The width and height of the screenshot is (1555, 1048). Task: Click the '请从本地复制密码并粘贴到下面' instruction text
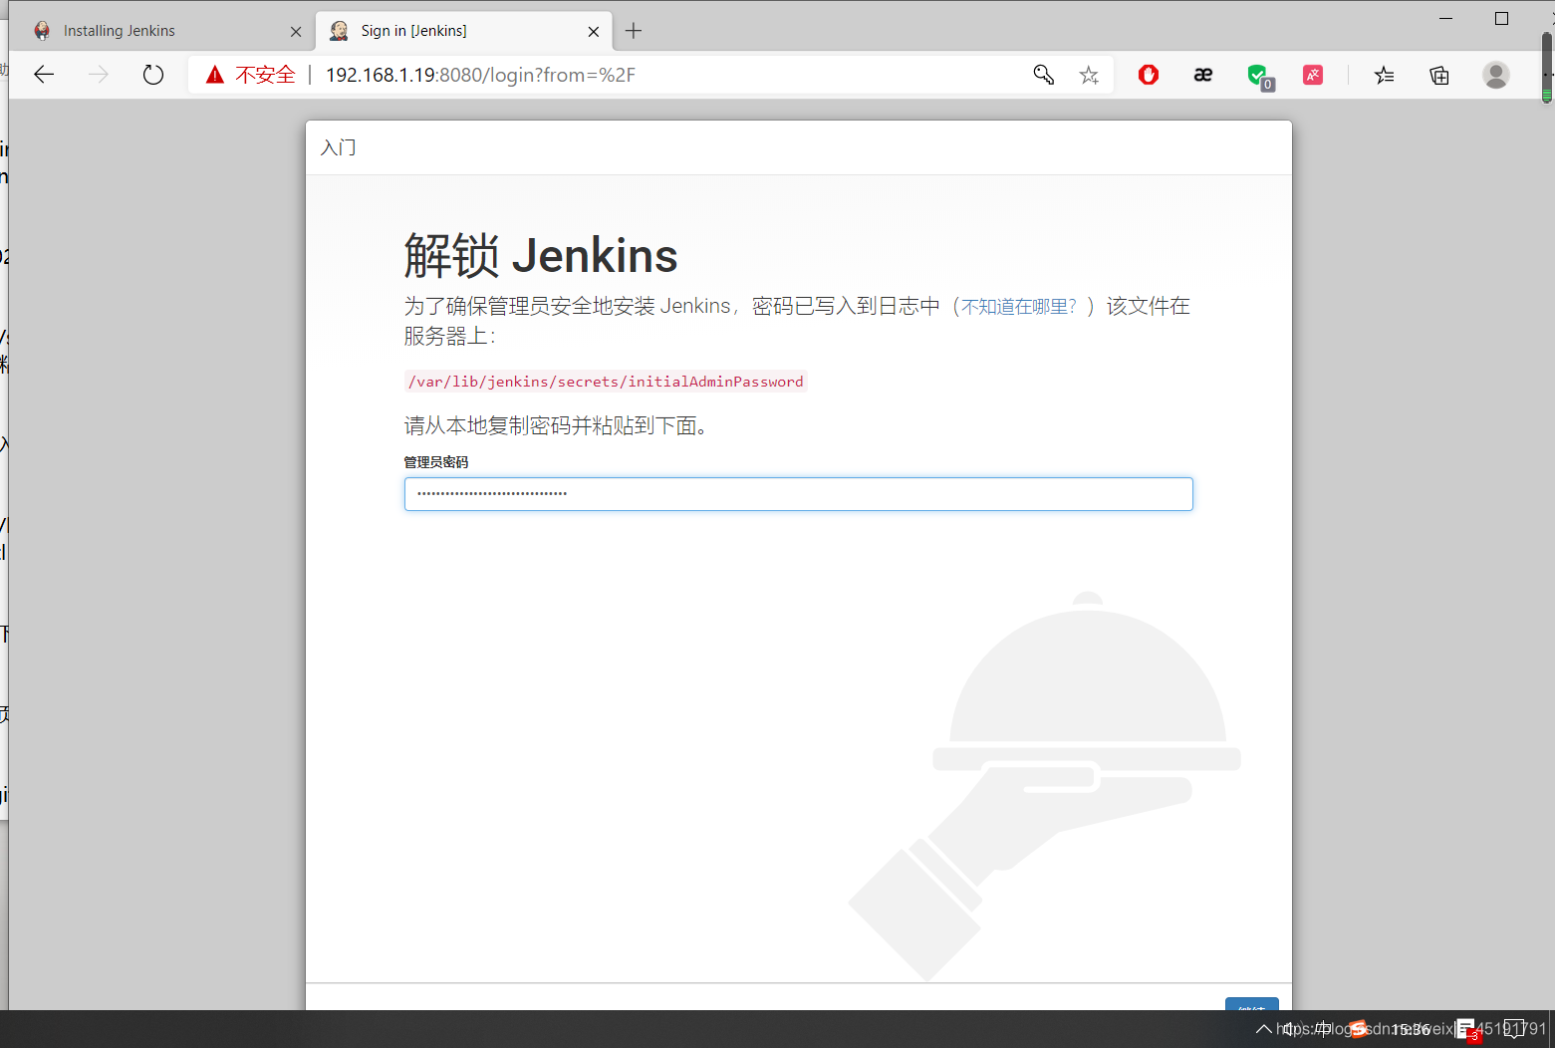[556, 425]
